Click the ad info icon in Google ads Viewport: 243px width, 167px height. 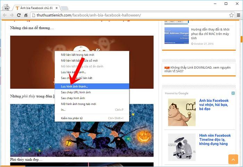coord(233,93)
